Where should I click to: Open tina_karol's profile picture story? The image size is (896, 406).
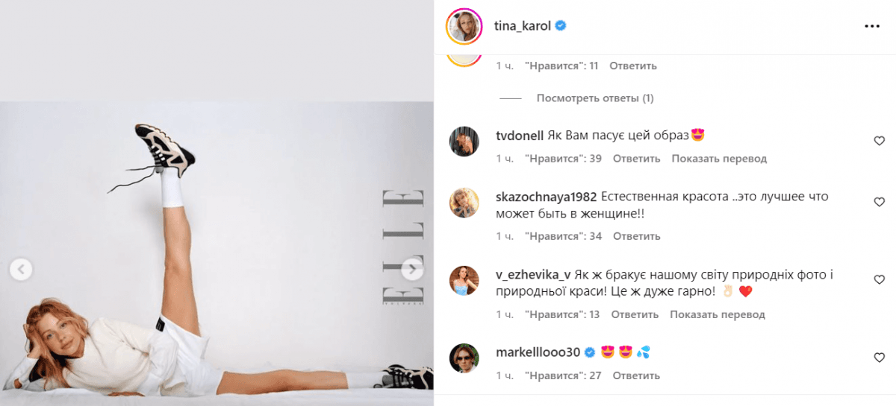point(464,26)
